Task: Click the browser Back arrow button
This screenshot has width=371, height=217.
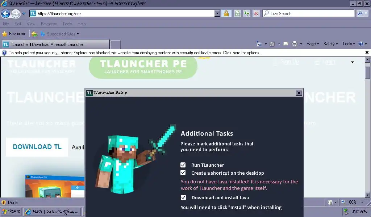Action: (5, 14)
